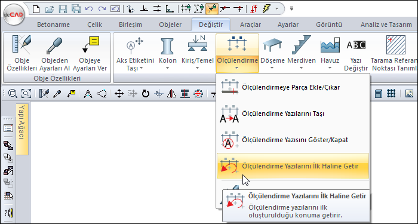Click the red vertical dimension arrows icon
Viewport: 418px width, 224px height.
coord(254,9)
